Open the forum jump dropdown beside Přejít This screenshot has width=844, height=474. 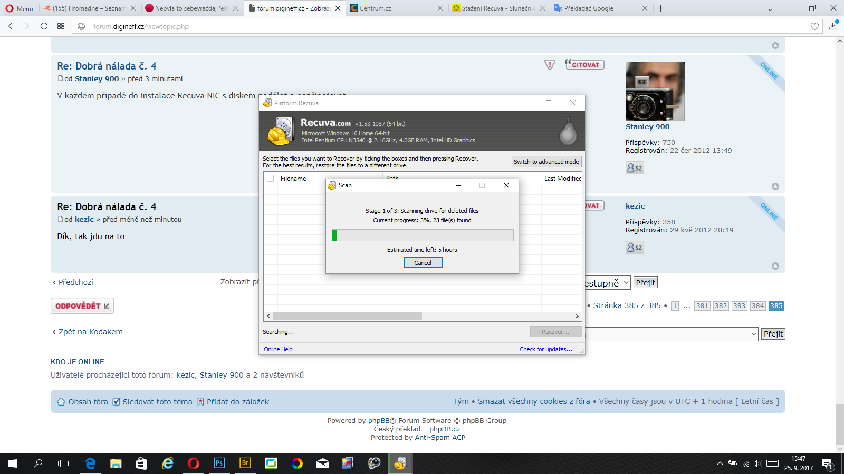coord(671,334)
